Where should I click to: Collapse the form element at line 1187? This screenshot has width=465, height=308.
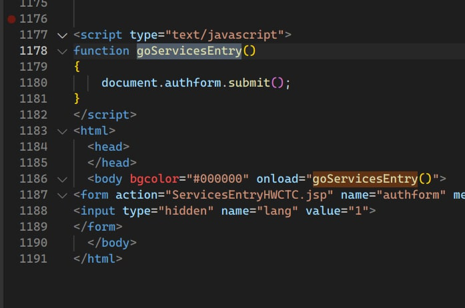62,195
